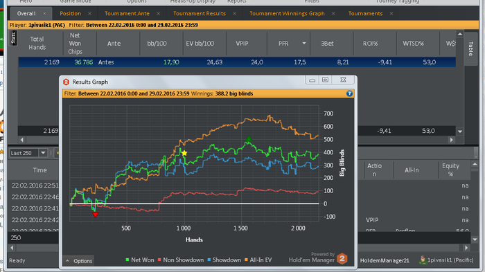This screenshot has width=485, height=272.
Task: Close the Tournament Winnings Graph tab
Action: 333,14
